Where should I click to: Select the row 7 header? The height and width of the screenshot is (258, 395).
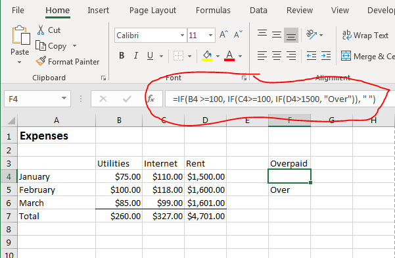click(x=9, y=216)
